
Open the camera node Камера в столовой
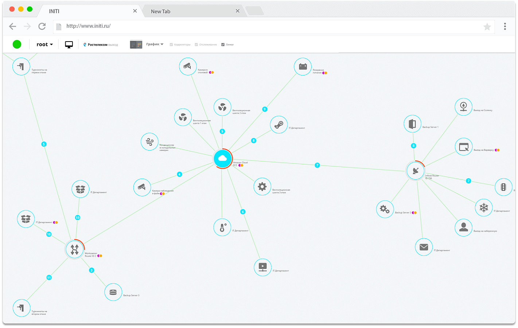coord(188,66)
